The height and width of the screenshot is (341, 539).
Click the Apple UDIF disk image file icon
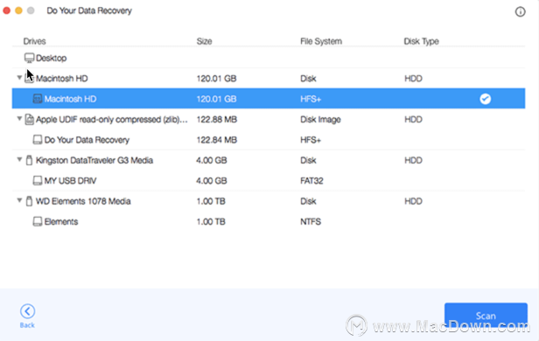[29, 120]
